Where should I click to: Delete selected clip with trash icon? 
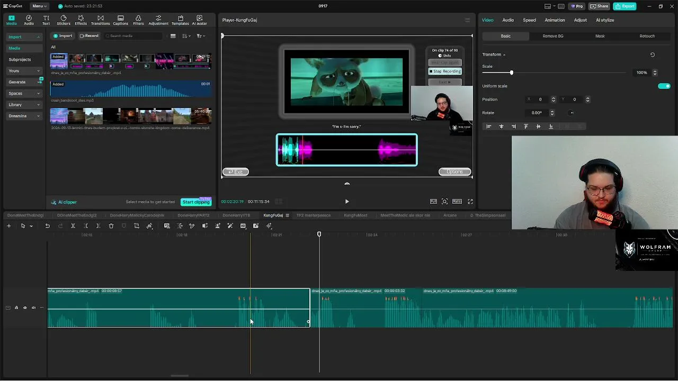tap(111, 226)
